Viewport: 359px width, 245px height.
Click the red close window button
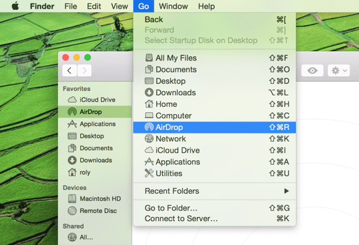tap(66, 57)
